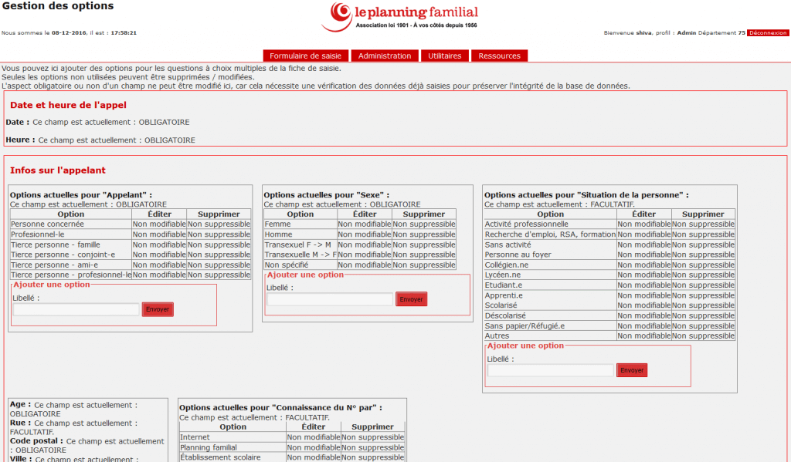Open the Ressources menu
Screen dimensions: 791x462
point(499,56)
